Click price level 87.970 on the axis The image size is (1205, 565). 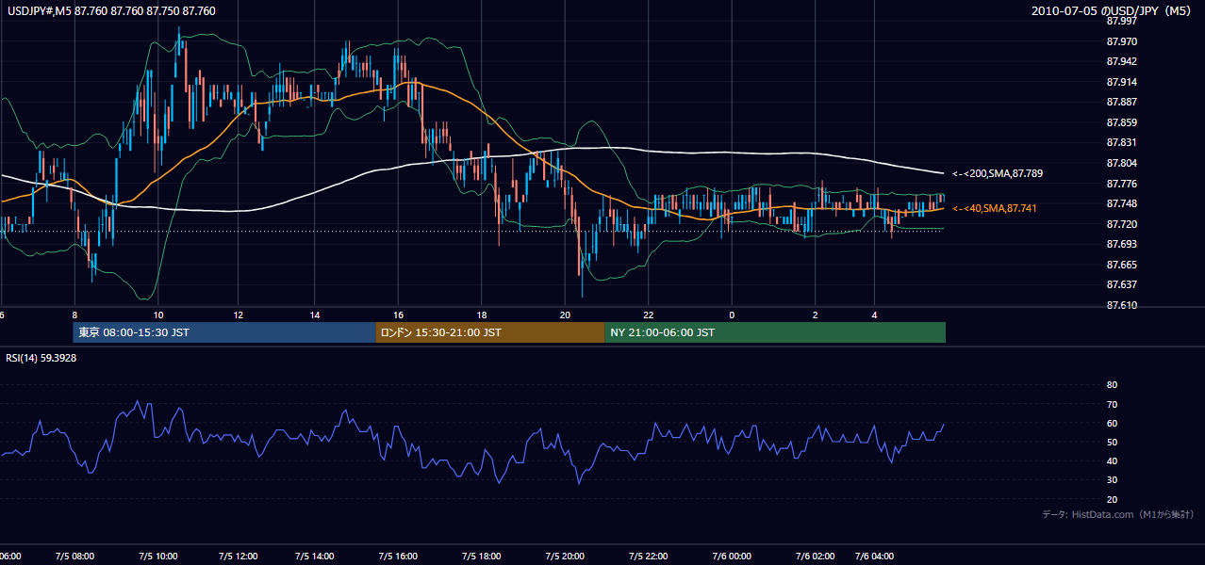click(x=1120, y=41)
